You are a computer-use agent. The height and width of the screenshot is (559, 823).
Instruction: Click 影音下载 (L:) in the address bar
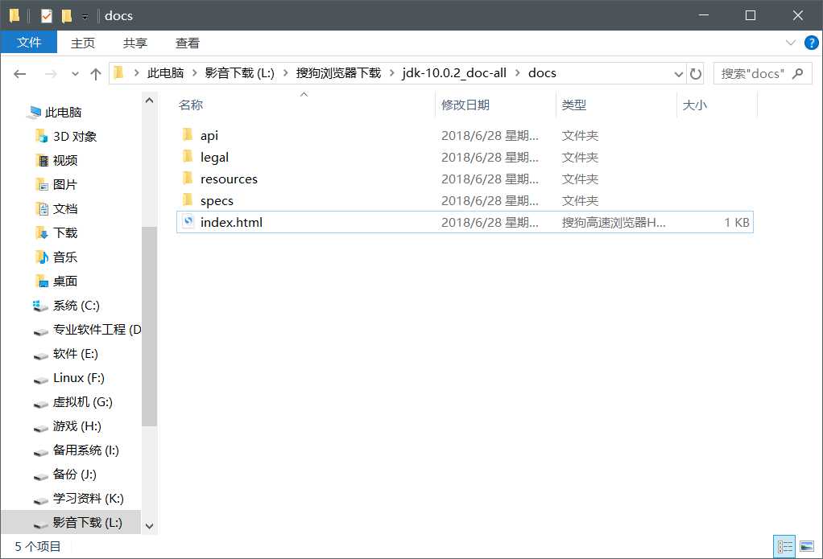[239, 73]
